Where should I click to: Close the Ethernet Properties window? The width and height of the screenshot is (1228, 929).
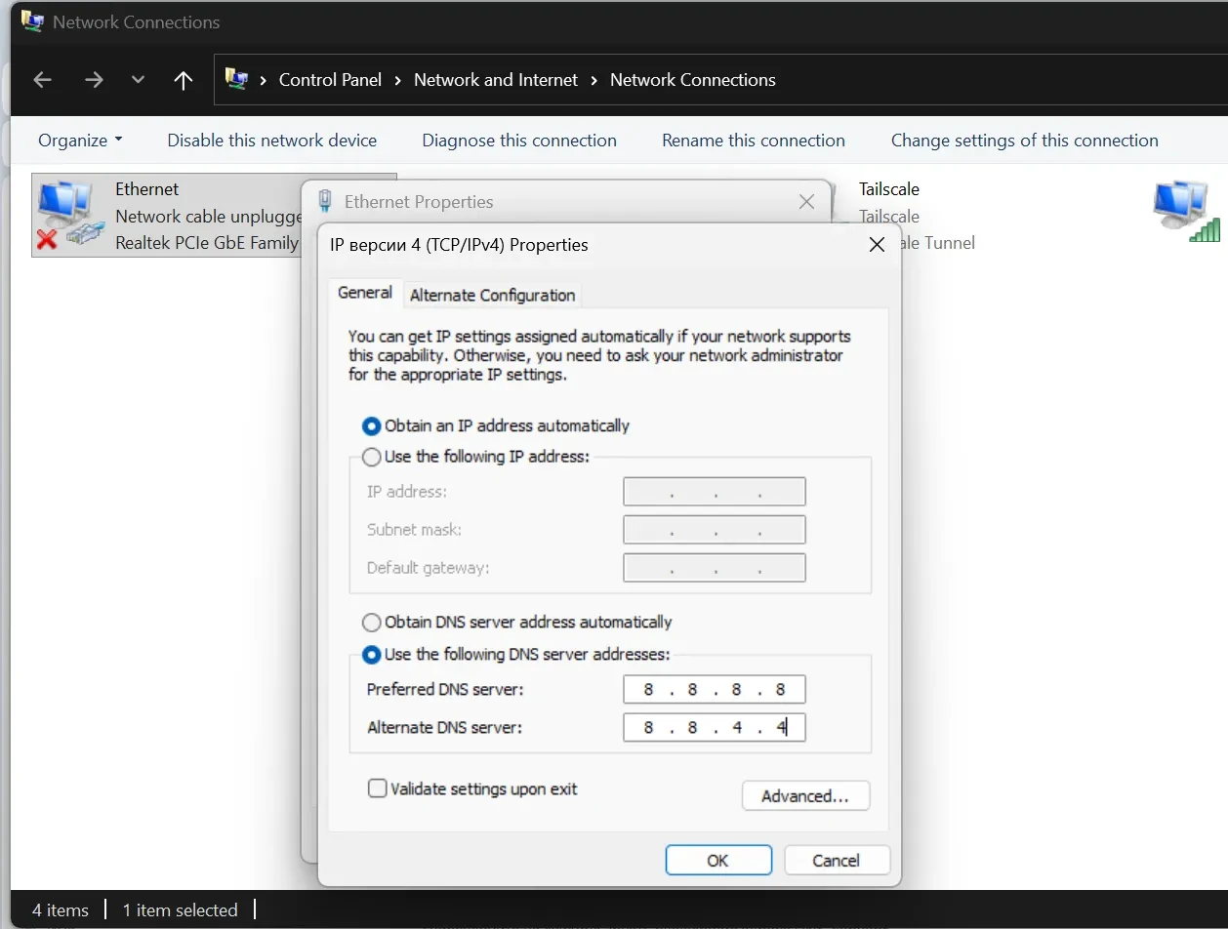pos(806,202)
